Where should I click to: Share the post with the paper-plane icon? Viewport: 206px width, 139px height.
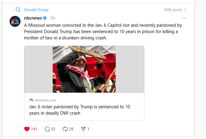pos(83,129)
